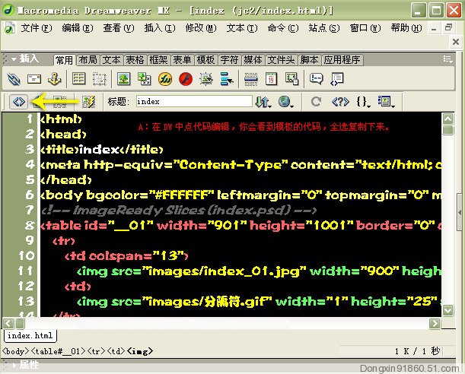Click the Rollover Image icon
The height and width of the screenshot is (374, 465).
tap(145, 79)
